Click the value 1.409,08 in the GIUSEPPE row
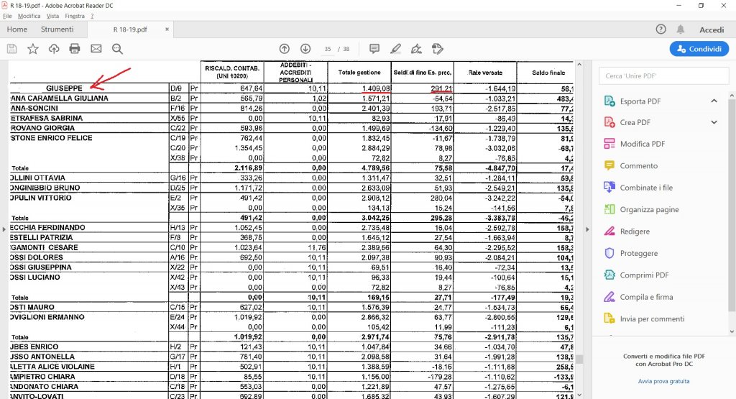Screen dimensions: 736x399 coord(376,88)
